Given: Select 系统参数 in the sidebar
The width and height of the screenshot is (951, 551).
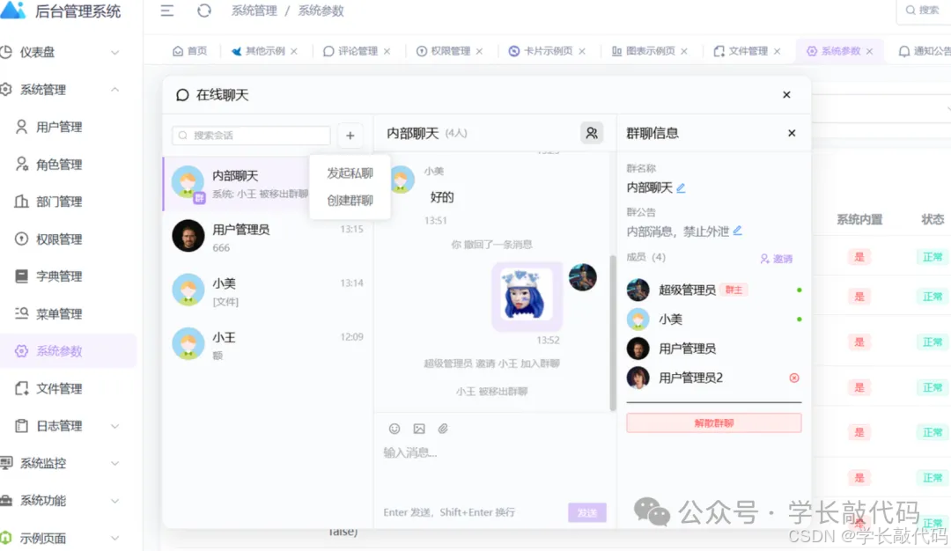Looking at the screenshot, I should [68, 351].
